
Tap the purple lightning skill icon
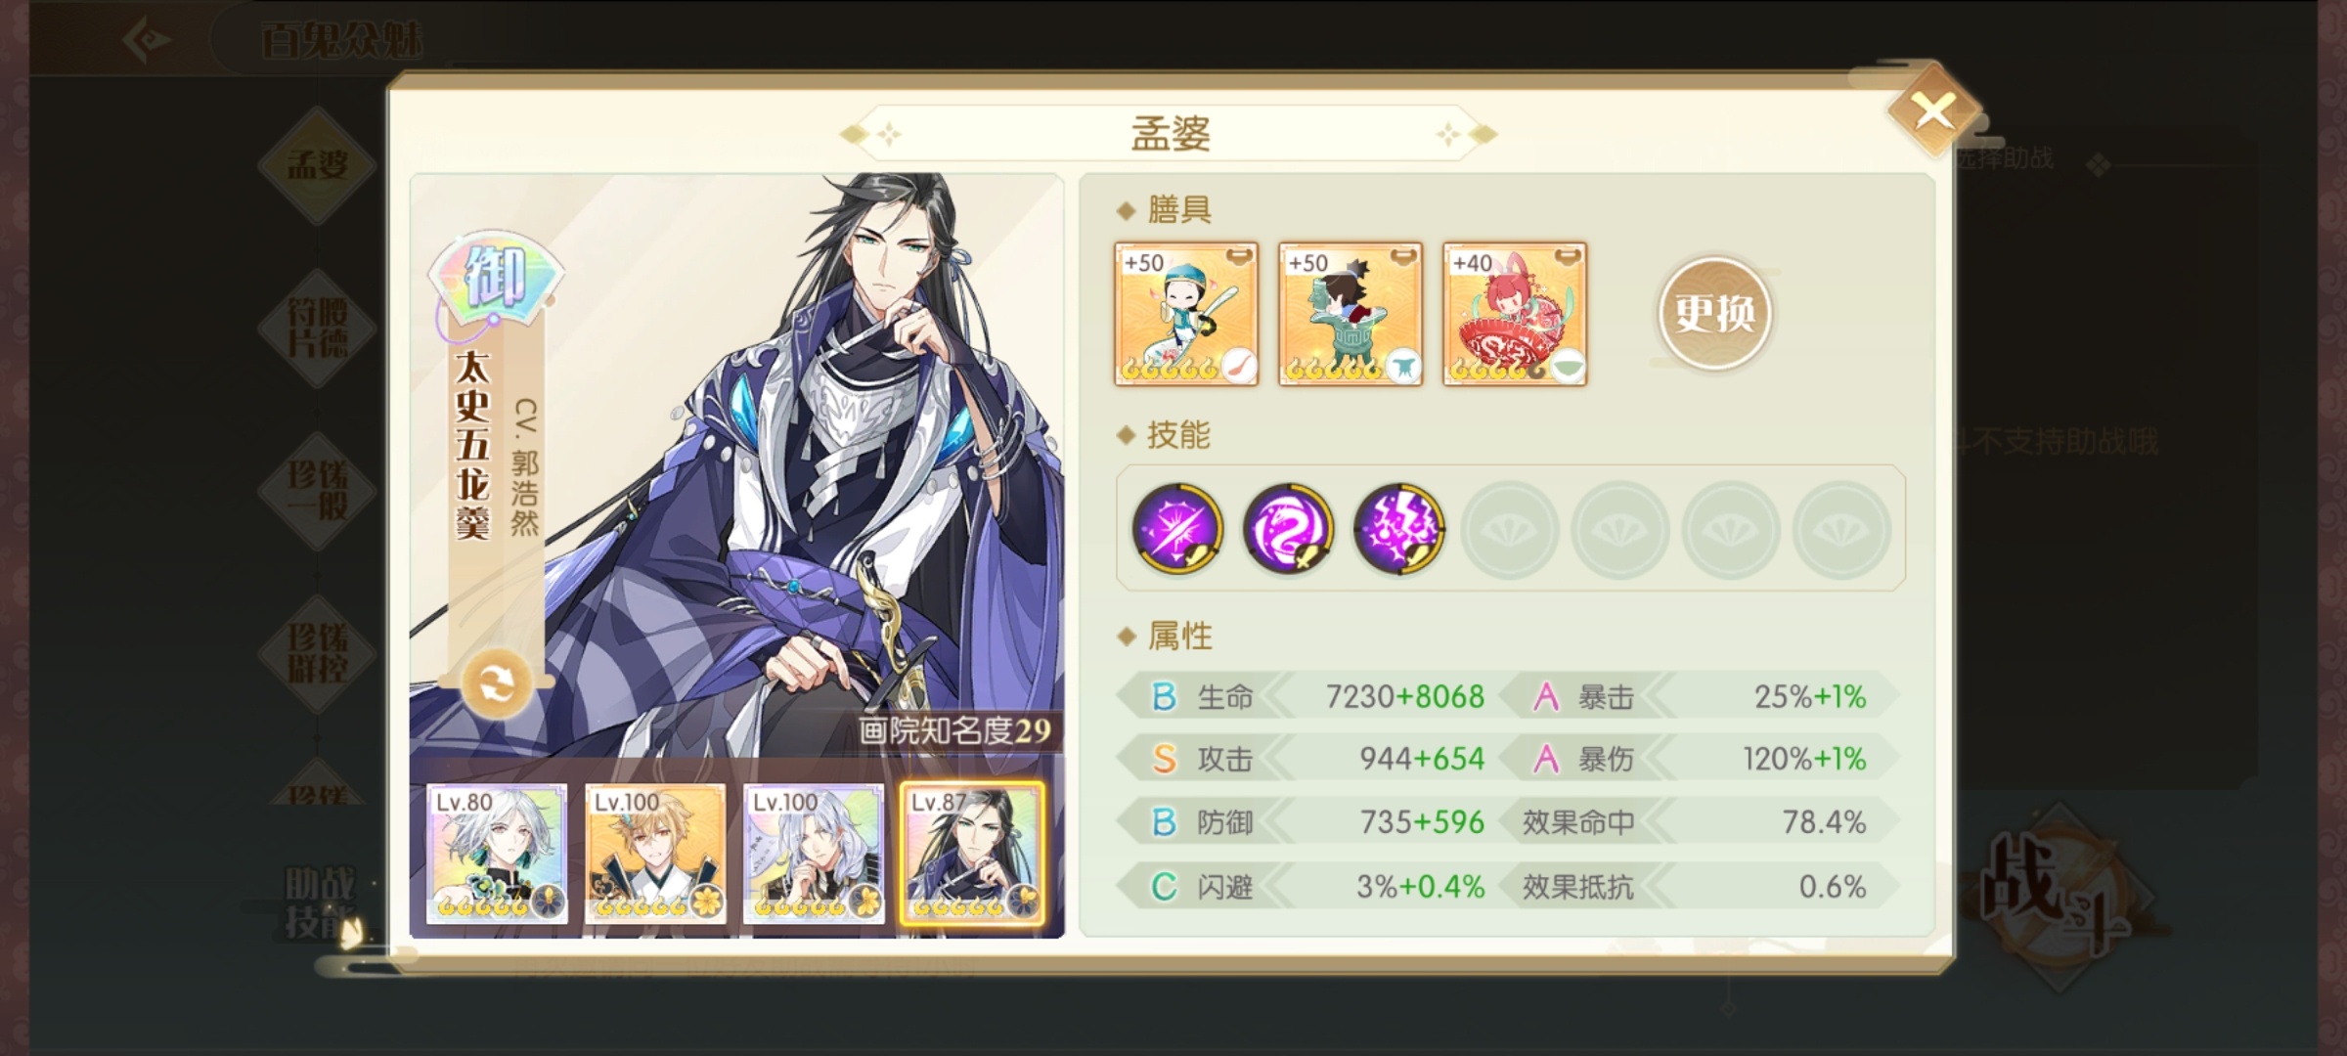point(1399,528)
